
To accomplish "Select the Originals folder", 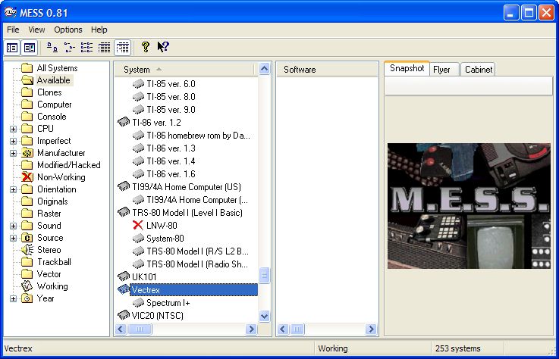I will pyautogui.click(x=52, y=201).
